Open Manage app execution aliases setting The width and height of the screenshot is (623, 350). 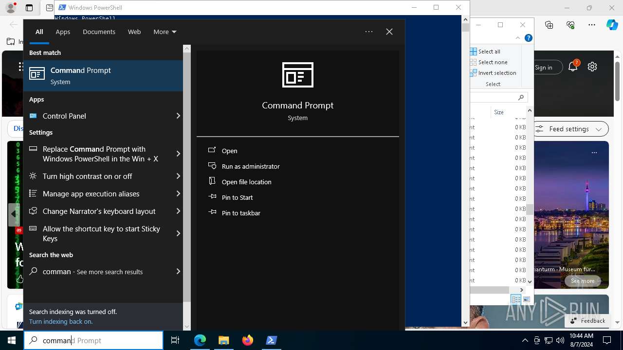point(99,193)
